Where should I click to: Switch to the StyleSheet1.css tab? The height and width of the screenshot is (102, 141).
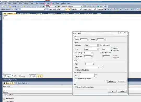88,13
